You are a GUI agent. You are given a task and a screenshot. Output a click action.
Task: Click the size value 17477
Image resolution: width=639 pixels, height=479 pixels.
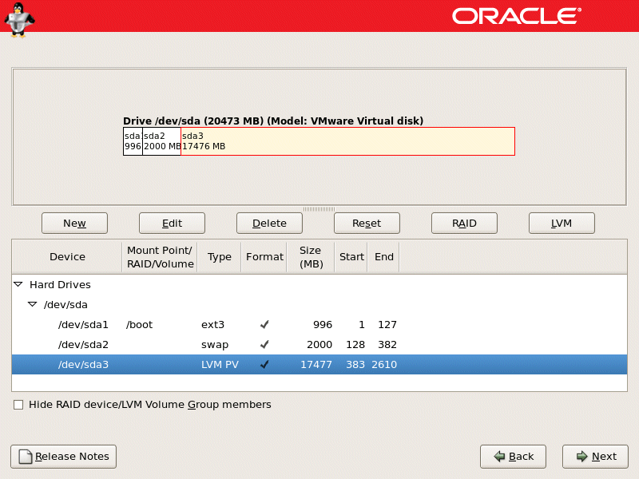click(x=316, y=365)
